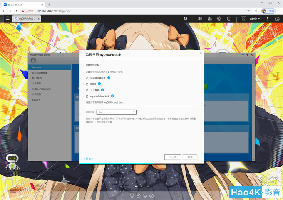The width and height of the screenshot is (283, 200).
Task: Reload the browser page
Action: coord(16,11)
